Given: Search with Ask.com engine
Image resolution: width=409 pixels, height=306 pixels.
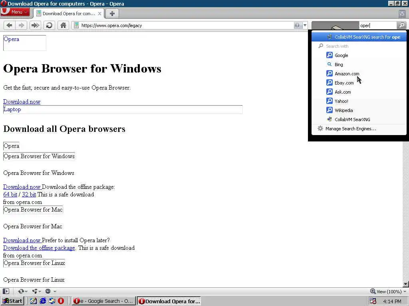Looking at the screenshot, I should 359,92.
